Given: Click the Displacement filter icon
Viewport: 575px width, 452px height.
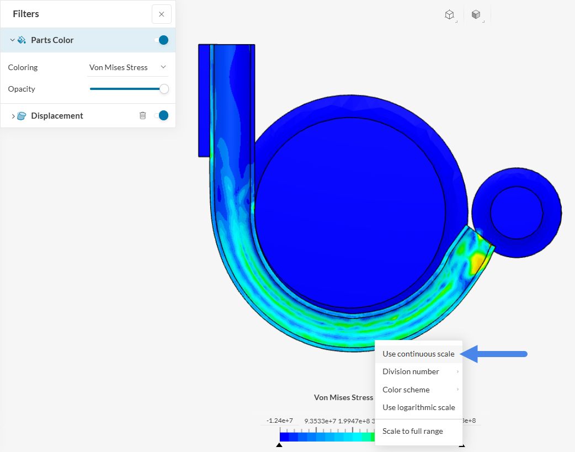Looking at the screenshot, I should coord(22,116).
